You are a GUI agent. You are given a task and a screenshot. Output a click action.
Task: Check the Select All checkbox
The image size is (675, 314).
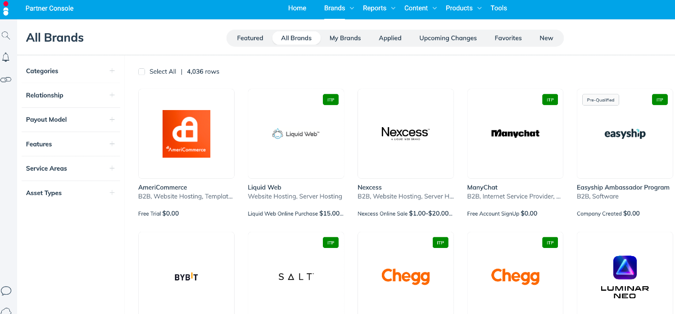(142, 72)
